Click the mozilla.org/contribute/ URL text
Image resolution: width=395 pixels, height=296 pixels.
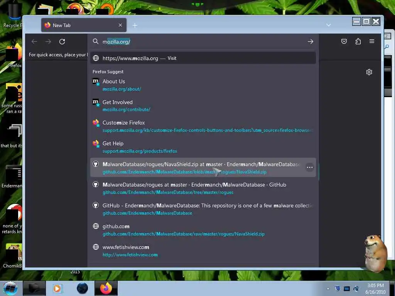(126, 109)
